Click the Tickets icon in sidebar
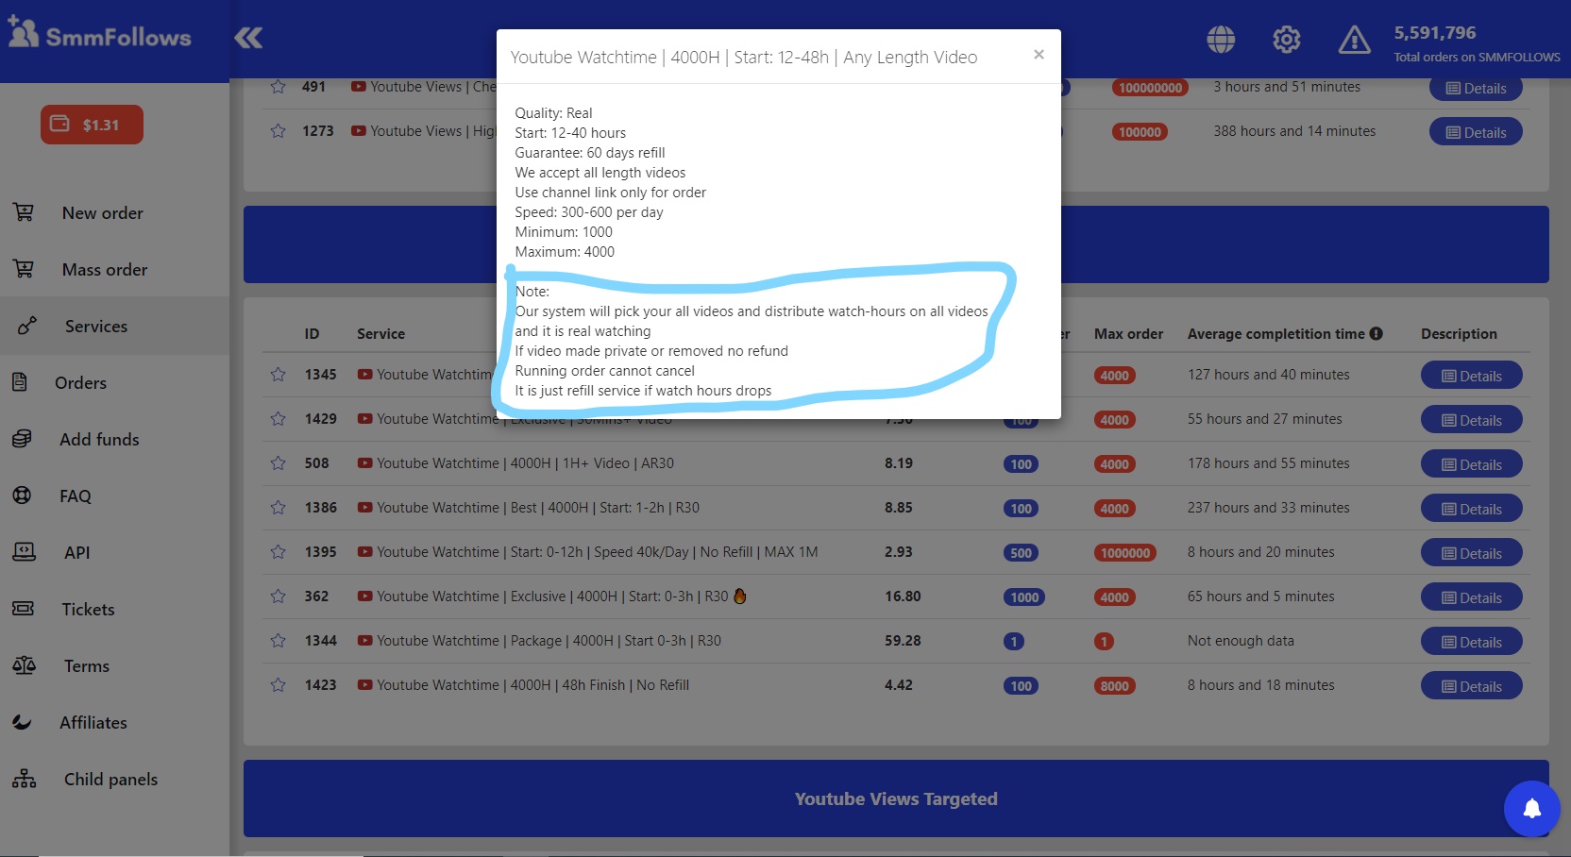This screenshot has width=1571, height=857. click(23, 609)
